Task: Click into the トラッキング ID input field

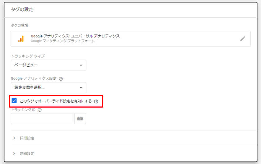Action: 43,119
